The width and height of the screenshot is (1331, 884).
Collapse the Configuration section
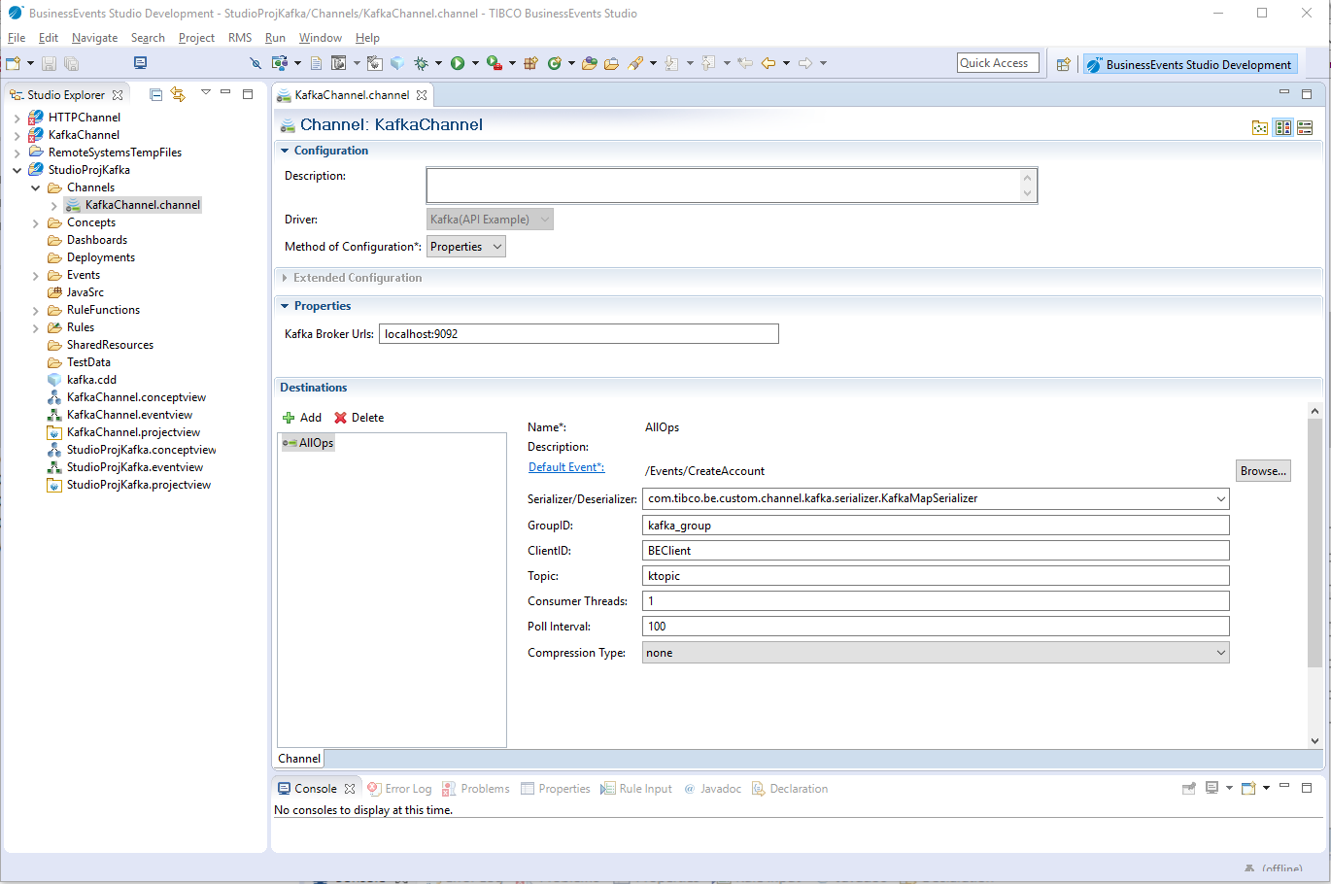pyautogui.click(x=285, y=151)
